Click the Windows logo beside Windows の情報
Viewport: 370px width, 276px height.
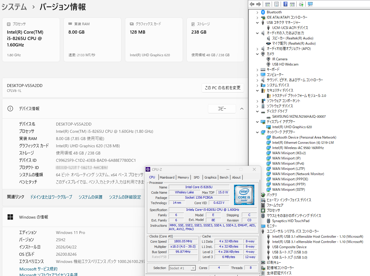[10, 217]
